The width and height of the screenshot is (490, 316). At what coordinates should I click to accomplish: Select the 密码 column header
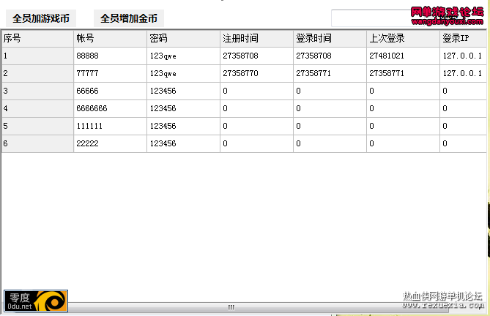183,38
